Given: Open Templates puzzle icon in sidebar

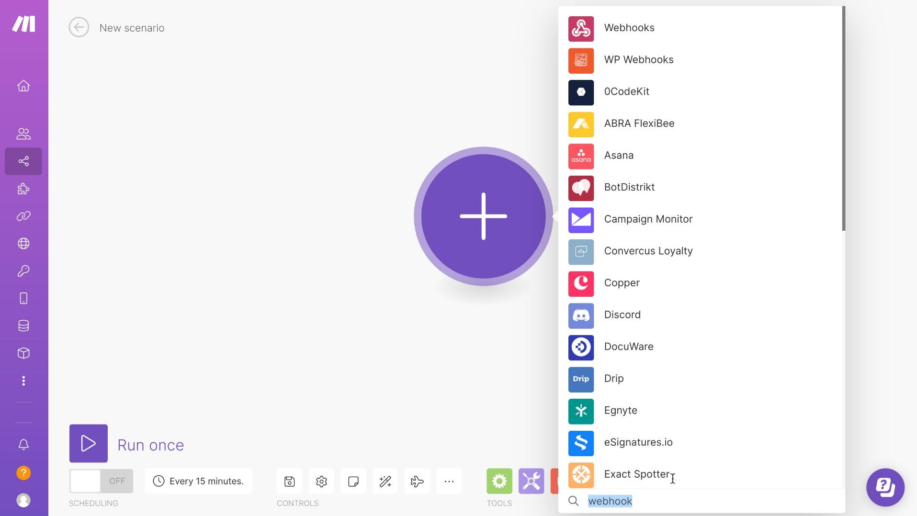Looking at the screenshot, I should (x=23, y=189).
